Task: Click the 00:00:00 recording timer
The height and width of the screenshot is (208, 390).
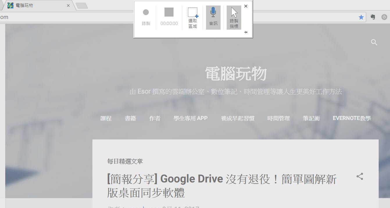Action: click(169, 24)
